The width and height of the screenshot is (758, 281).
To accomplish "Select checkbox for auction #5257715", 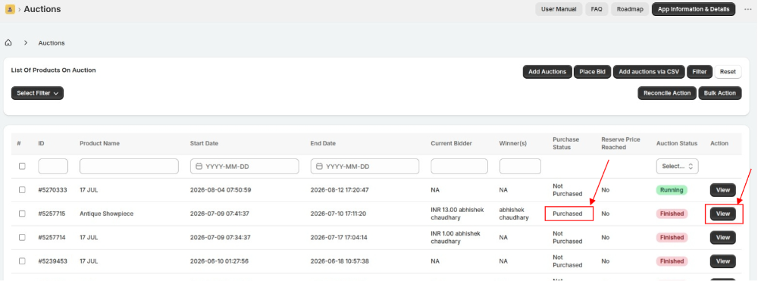I will tap(22, 214).
